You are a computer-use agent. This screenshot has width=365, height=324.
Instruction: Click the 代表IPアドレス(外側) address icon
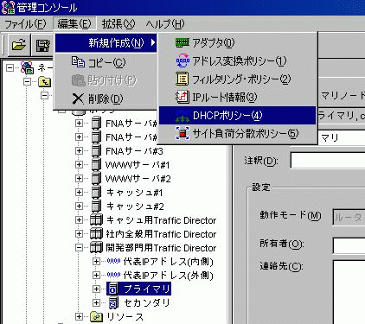pyautogui.click(x=113, y=275)
